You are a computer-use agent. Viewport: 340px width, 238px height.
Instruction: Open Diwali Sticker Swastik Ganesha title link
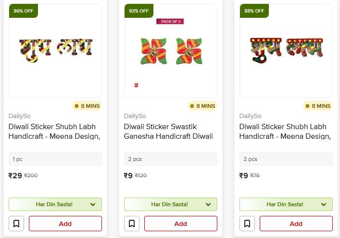(x=168, y=132)
